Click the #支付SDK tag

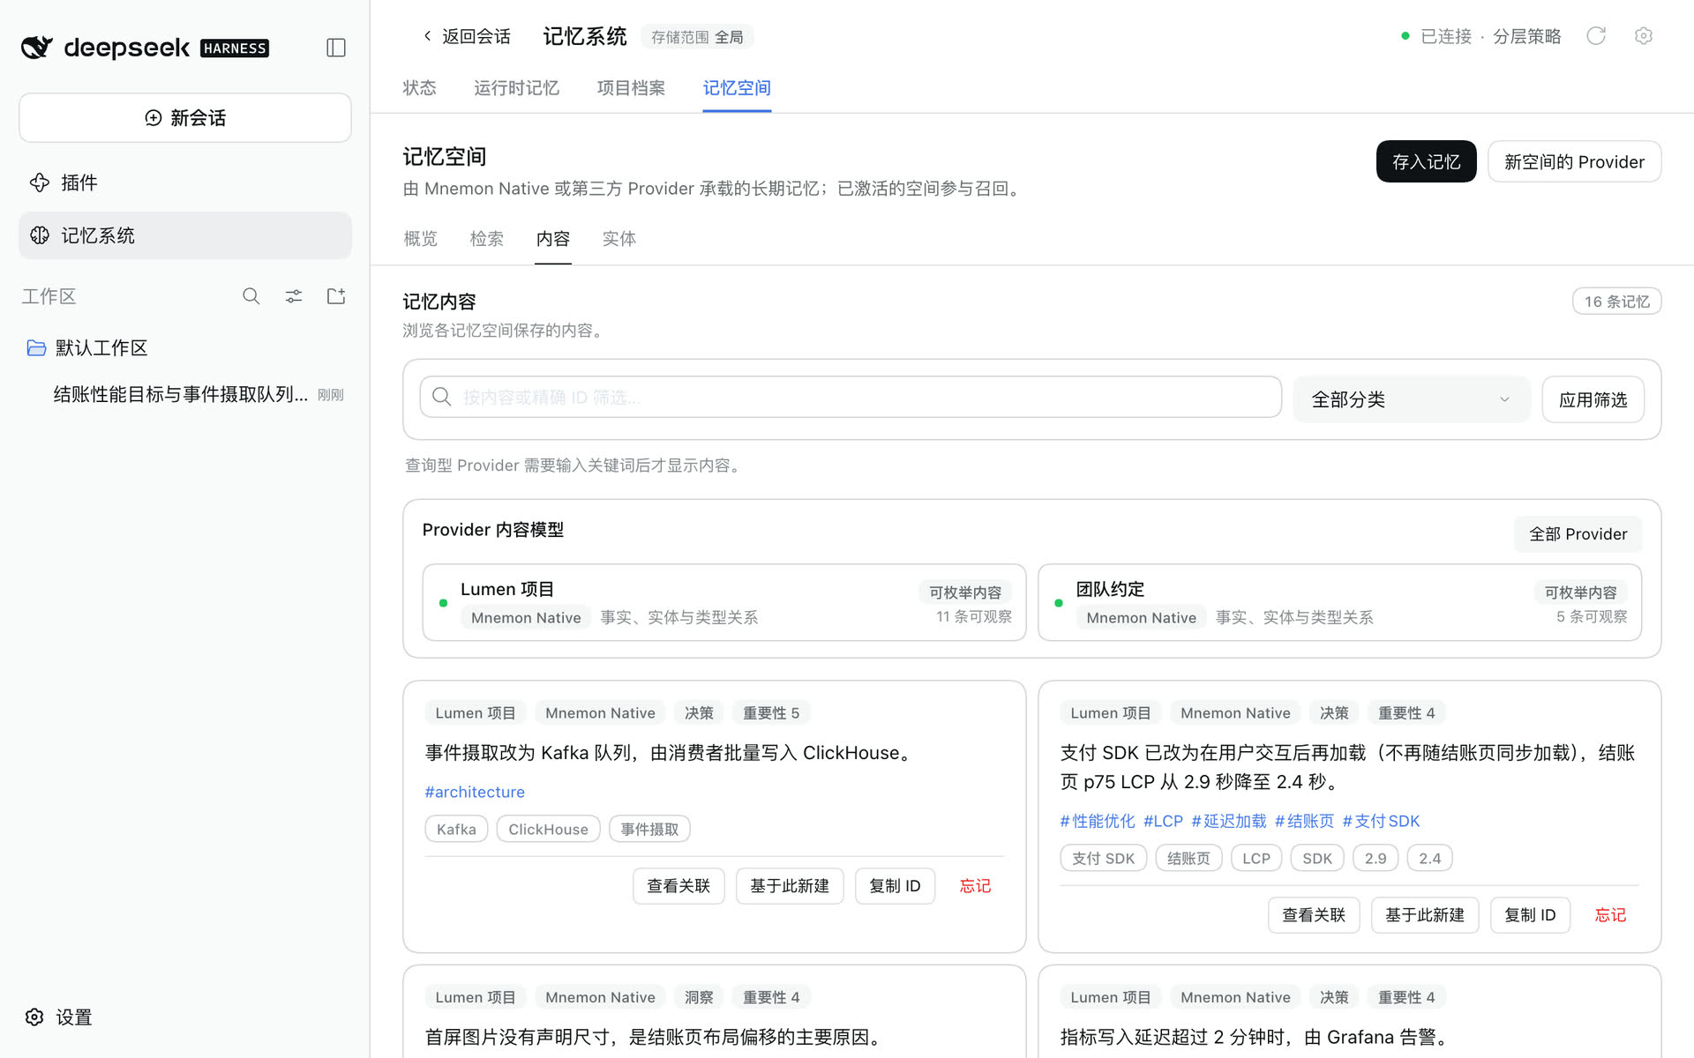pyautogui.click(x=1382, y=821)
